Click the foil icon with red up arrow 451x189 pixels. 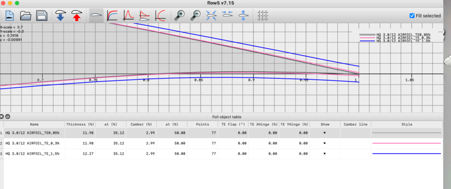77,16
